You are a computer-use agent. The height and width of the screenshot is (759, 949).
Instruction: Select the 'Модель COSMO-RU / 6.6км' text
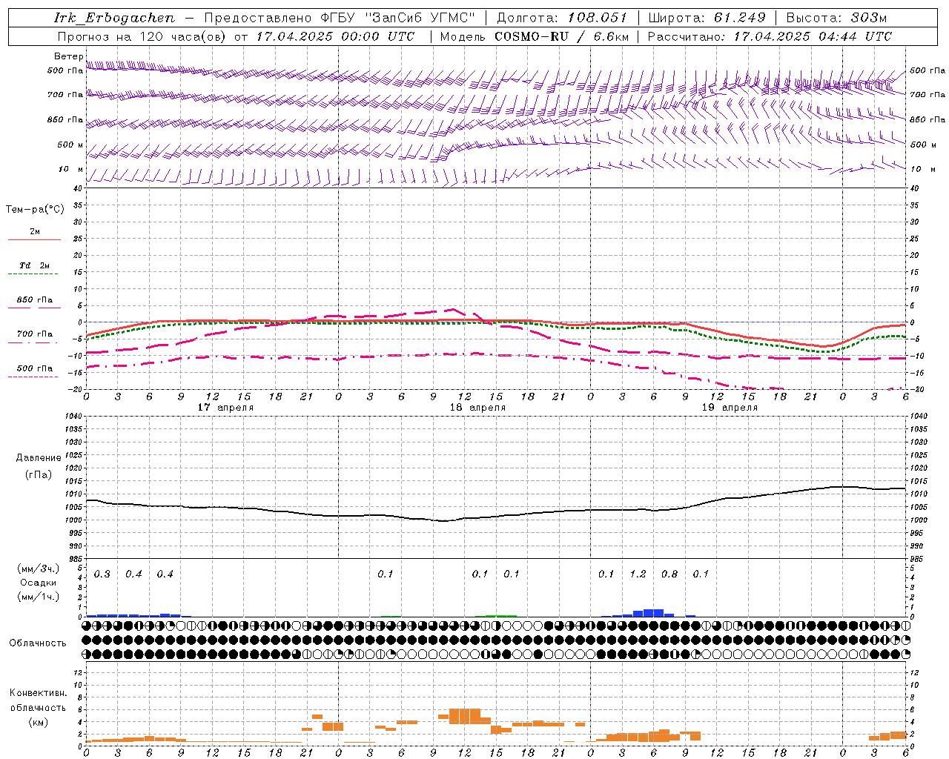(534, 36)
